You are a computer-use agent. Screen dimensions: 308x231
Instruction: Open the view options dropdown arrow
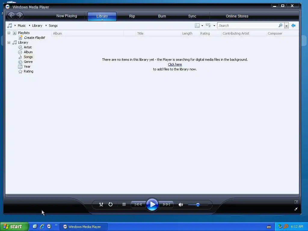coord(214,26)
